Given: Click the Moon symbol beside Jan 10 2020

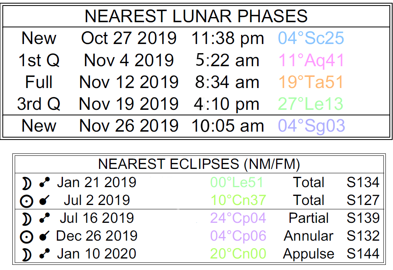Looking at the screenshot, I should 26,254.
